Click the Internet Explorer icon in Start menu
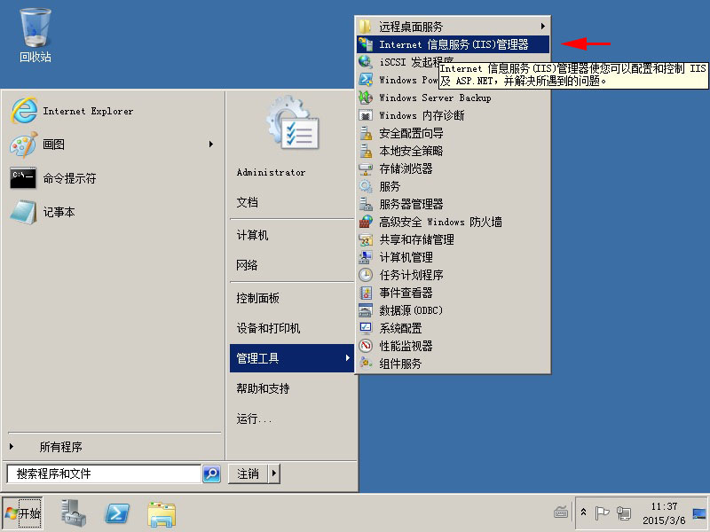The height and width of the screenshot is (532, 710). click(x=24, y=111)
